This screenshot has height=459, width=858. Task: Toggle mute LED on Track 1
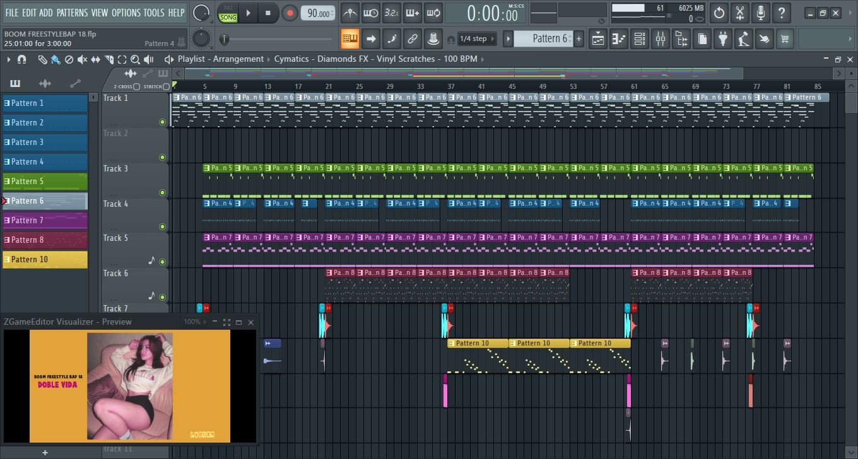162,122
